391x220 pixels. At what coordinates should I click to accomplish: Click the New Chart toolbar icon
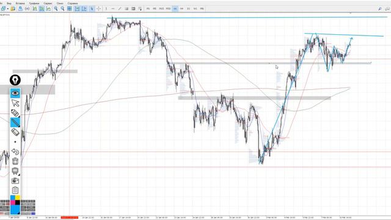(x=3, y=9)
